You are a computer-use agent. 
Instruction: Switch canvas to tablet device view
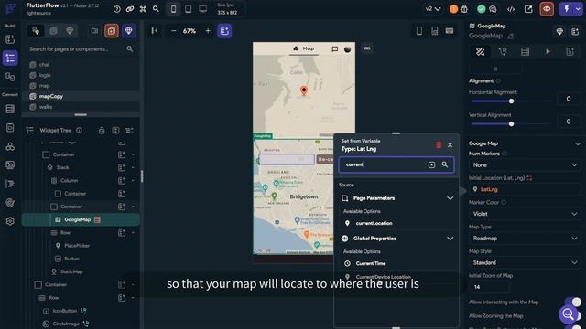pos(188,9)
